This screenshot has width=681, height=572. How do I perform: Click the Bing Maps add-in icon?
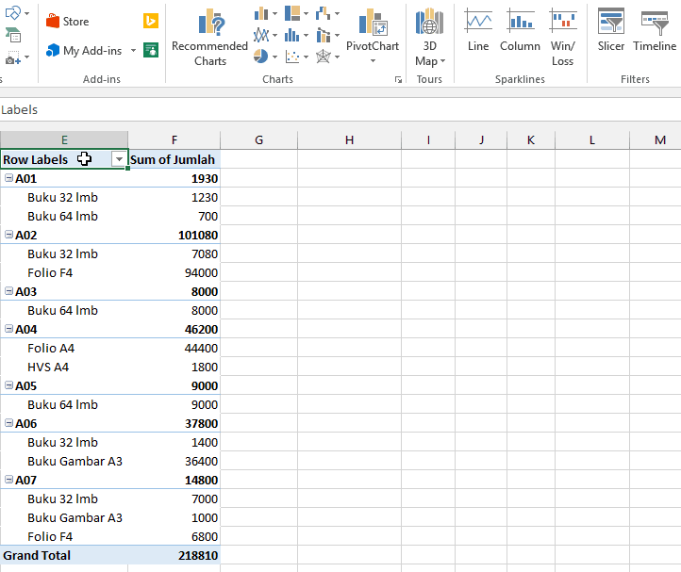pyautogui.click(x=151, y=21)
